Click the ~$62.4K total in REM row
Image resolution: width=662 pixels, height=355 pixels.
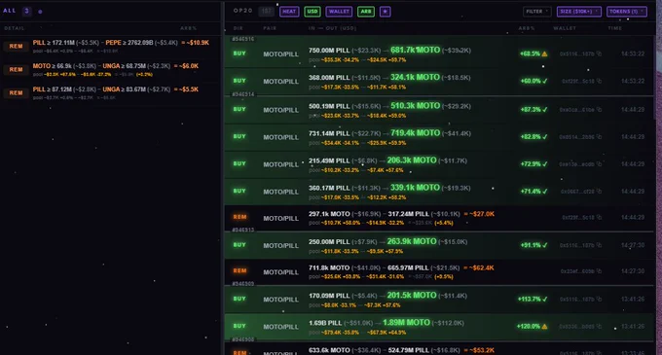(479, 267)
